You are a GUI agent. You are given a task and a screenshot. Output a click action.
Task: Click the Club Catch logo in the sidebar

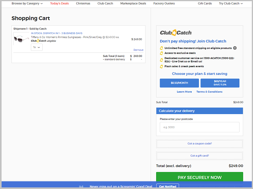[176, 33]
